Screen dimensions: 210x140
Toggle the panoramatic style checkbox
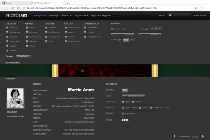point(66,41)
